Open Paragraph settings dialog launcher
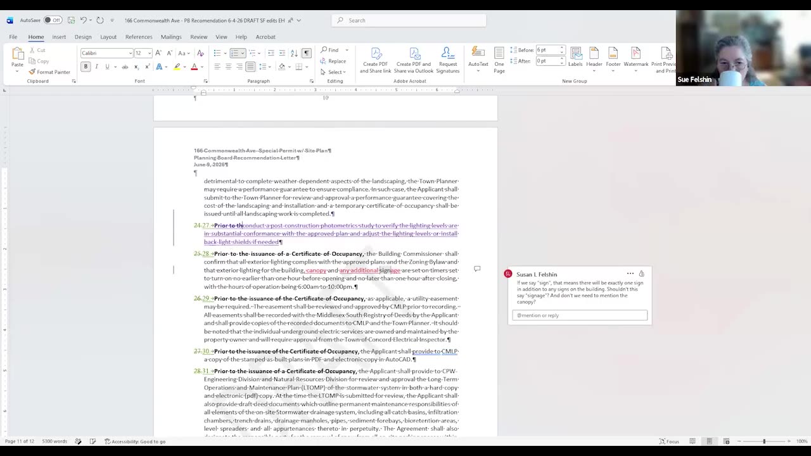 pos(311,81)
